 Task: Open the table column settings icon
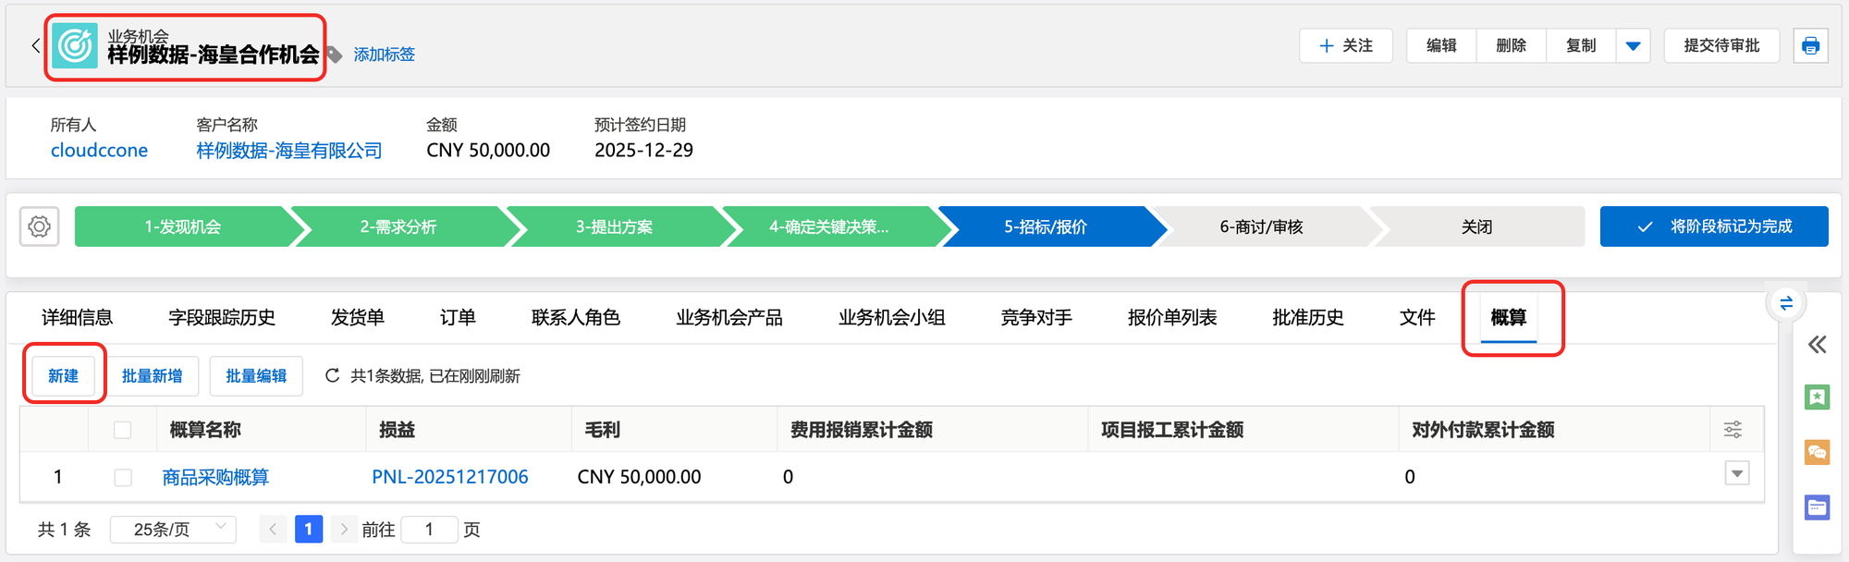(x=1733, y=430)
